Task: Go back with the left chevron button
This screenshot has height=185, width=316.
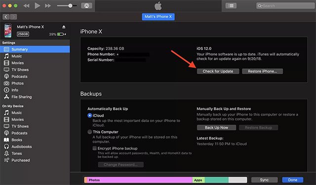Action: (6, 17)
